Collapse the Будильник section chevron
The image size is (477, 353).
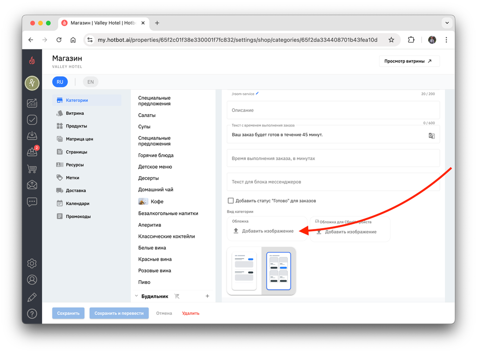pos(136,296)
